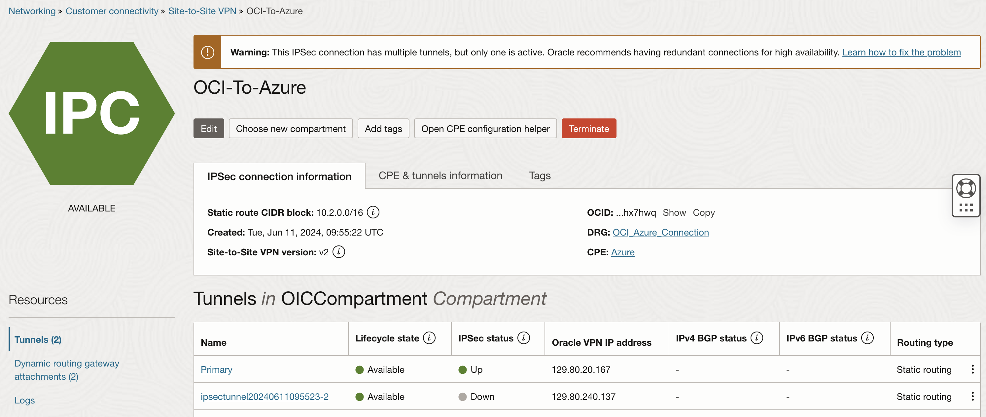Click the Add tags button

click(x=383, y=129)
